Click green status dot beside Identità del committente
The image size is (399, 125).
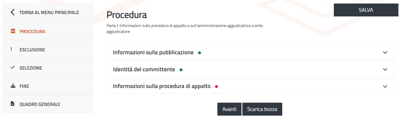(x=181, y=70)
